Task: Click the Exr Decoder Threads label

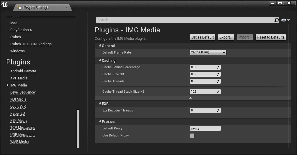Action: click(118, 110)
